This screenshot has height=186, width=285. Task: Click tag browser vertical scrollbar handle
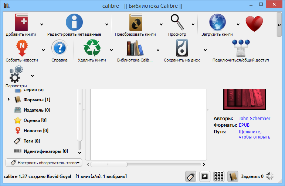click(x=79, y=115)
